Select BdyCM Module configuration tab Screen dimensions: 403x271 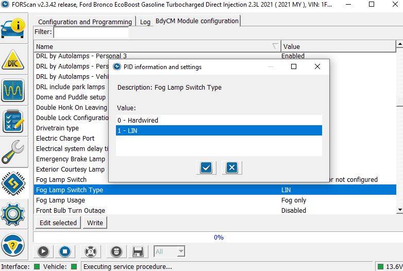tap(197, 21)
